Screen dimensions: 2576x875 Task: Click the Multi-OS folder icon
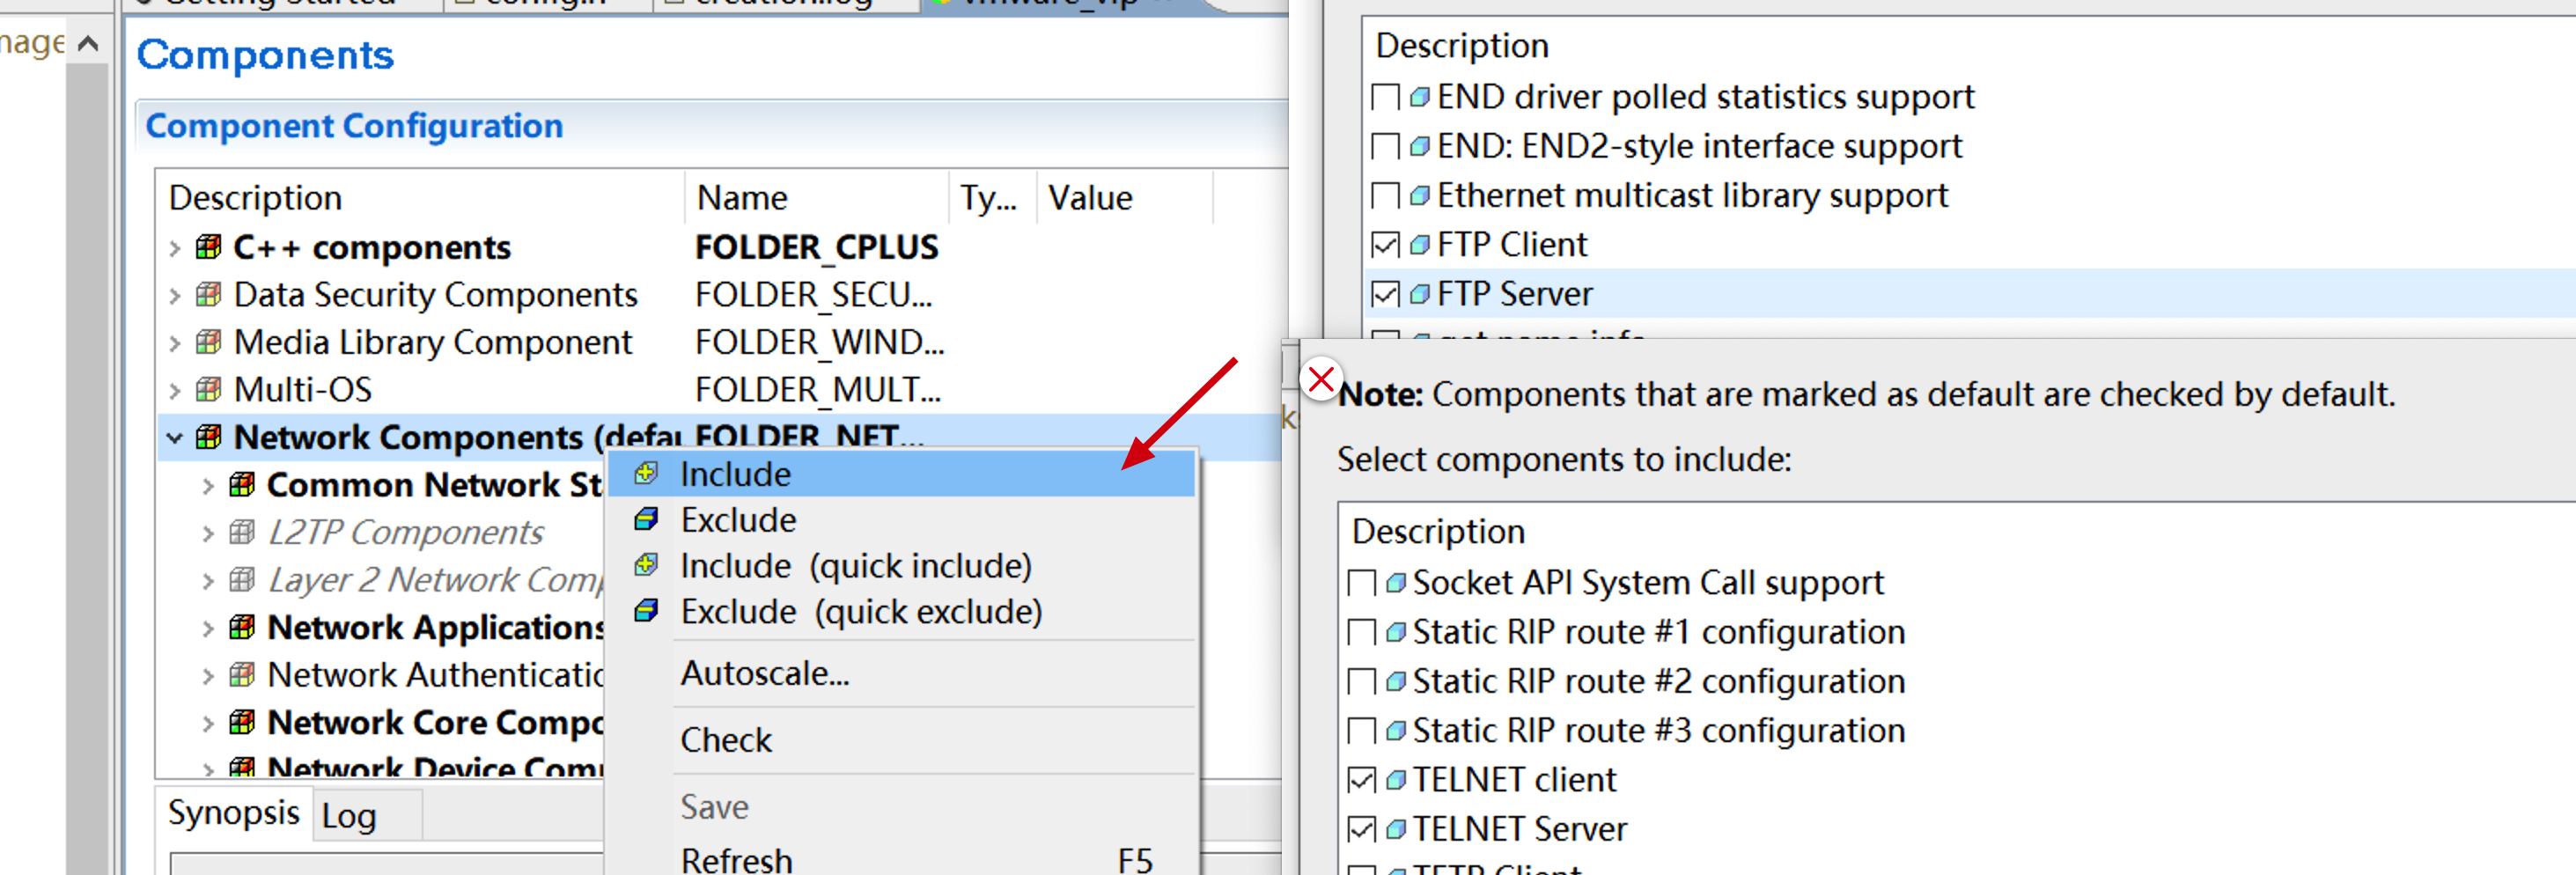click(x=208, y=389)
